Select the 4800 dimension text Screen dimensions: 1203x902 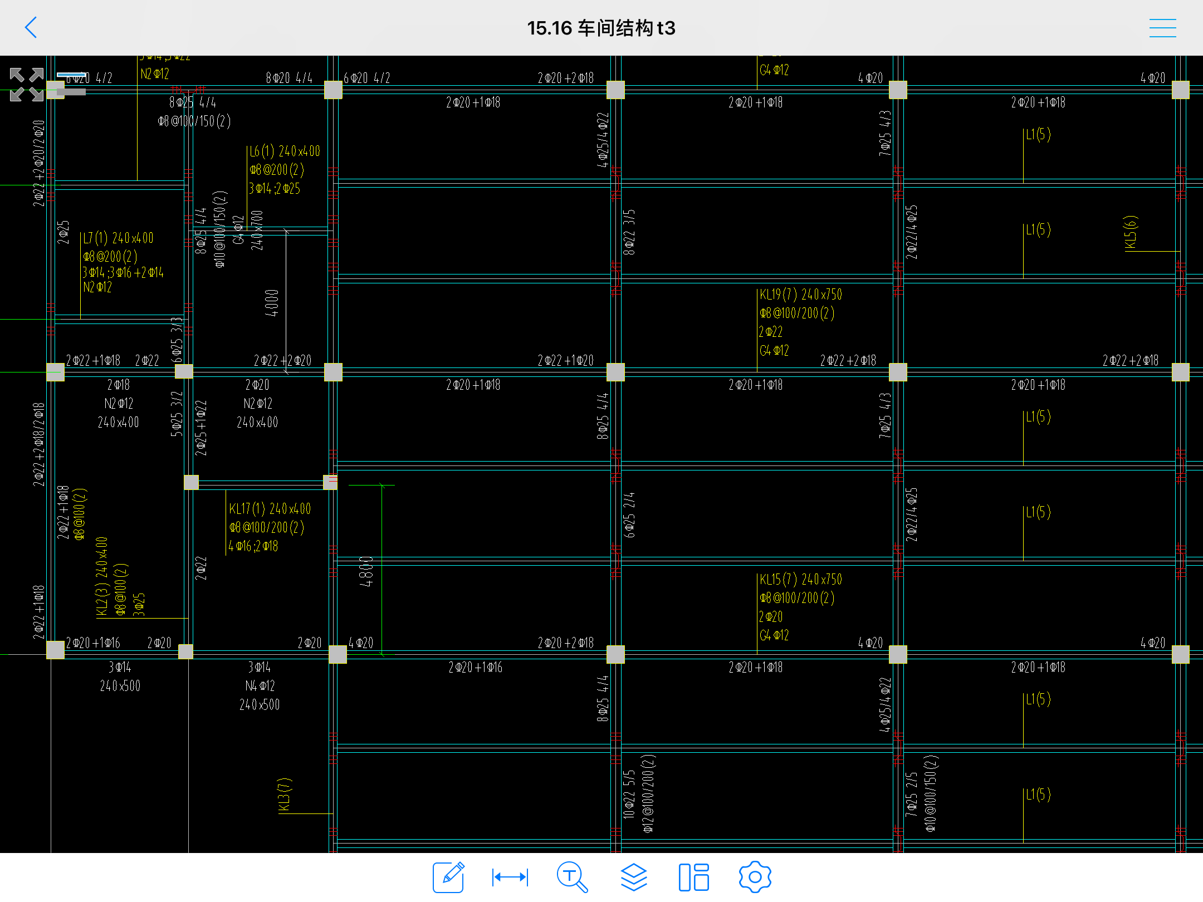pyautogui.click(x=366, y=571)
